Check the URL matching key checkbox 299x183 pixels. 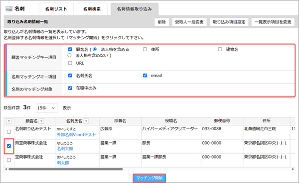pos(70,63)
